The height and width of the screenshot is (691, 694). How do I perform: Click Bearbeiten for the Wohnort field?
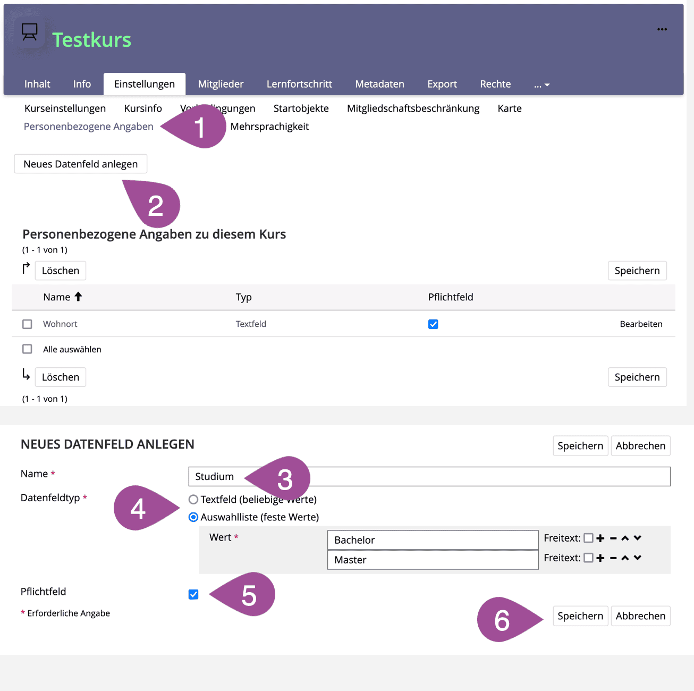641,324
